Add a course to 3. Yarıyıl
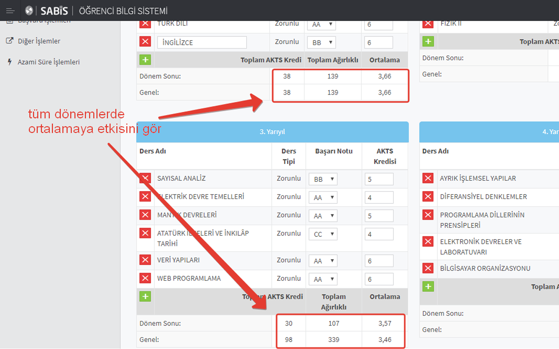 click(x=145, y=297)
